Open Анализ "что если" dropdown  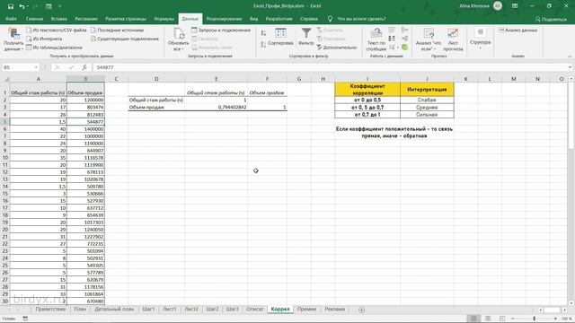tap(429, 39)
